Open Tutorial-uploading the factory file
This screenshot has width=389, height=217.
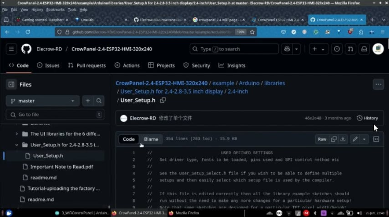(x=63, y=188)
